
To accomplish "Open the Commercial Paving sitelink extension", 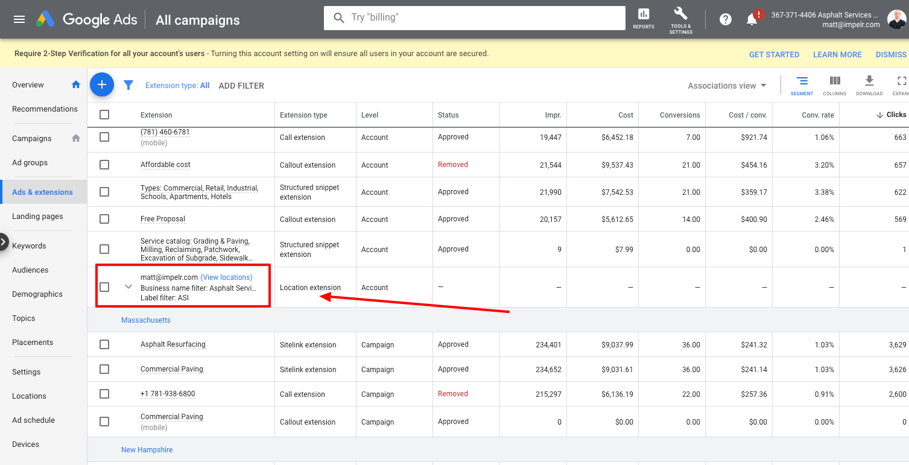I will tap(172, 369).
